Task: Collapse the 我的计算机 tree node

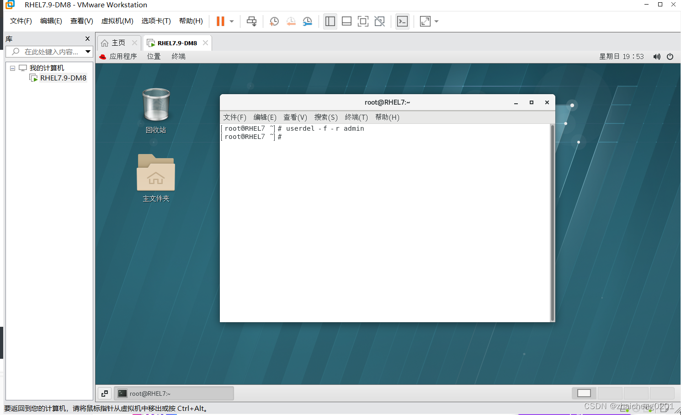Action: 12,68
